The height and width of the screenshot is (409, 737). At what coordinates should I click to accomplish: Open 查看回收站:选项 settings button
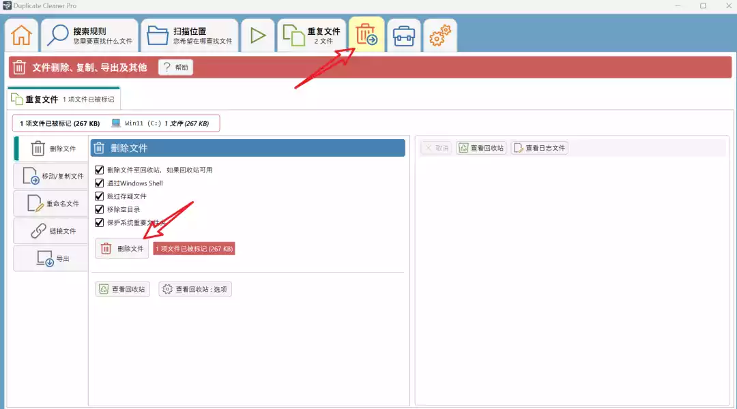pyautogui.click(x=195, y=289)
